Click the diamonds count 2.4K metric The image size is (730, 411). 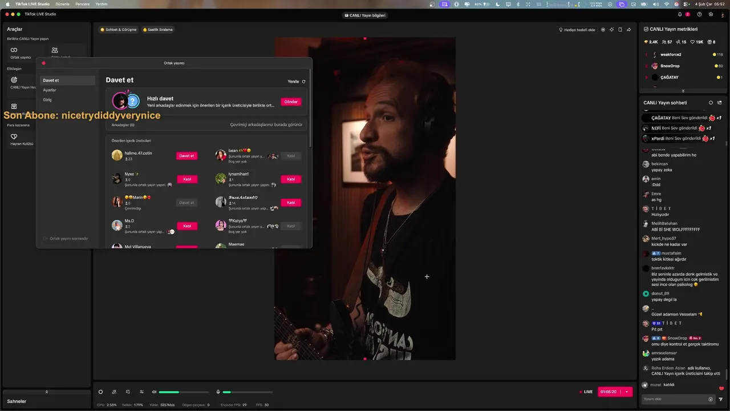pyautogui.click(x=651, y=42)
